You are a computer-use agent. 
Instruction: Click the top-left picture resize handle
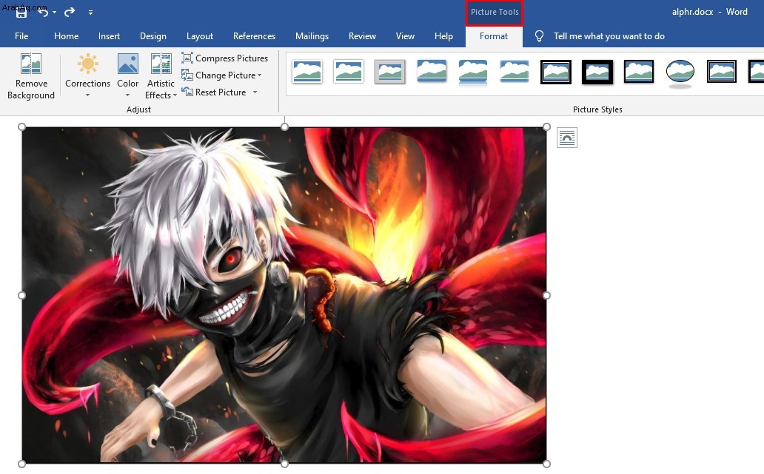click(x=21, y=127)
